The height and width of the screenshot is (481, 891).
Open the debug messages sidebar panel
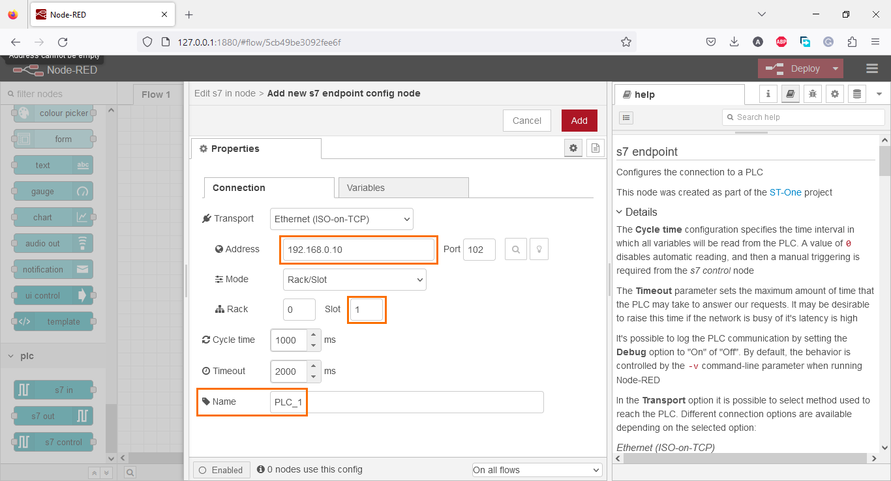[812, 94]
